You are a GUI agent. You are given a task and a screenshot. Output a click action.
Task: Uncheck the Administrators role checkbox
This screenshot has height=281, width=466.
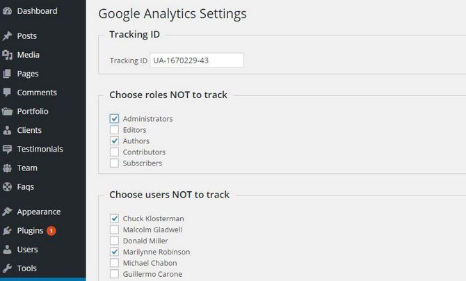click(115, 119)
